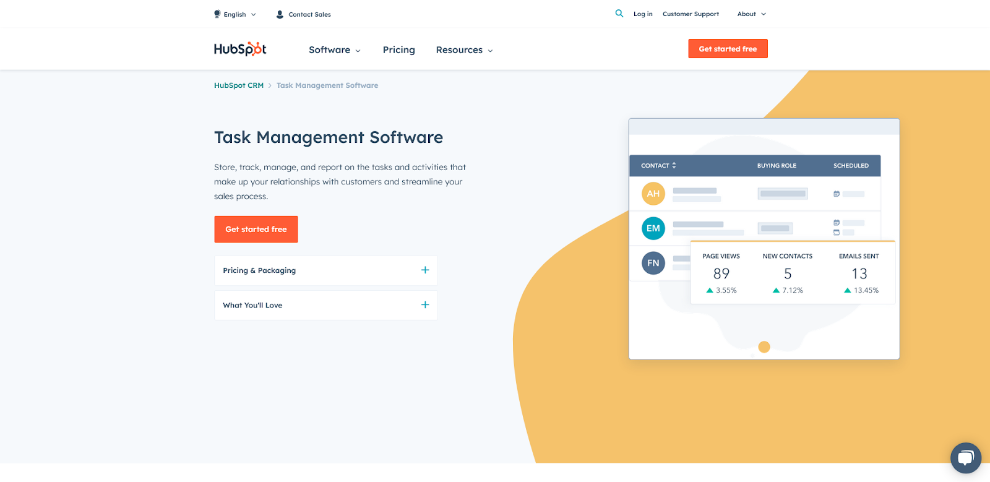Viewport: 990px width, 482px height.
Task: Click the Log in link
Action: [x=643, y=14]
